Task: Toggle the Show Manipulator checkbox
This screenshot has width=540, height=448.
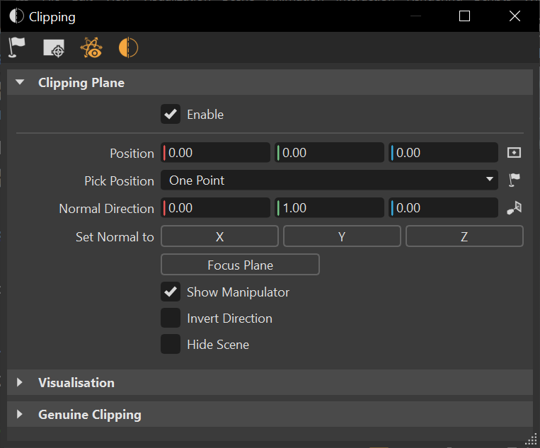Action: pos(171,292)
